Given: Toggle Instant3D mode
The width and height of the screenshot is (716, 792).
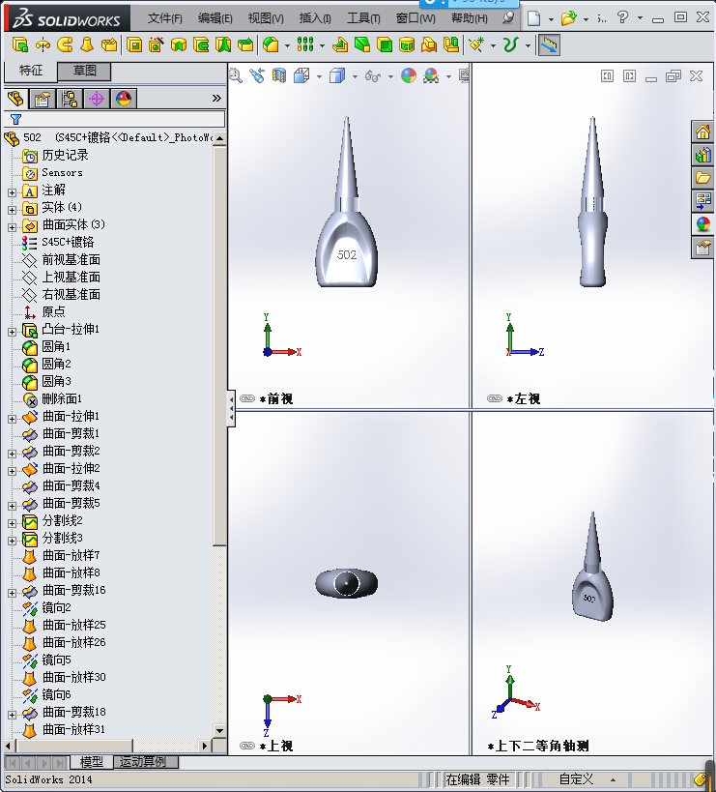Looking at the screenshot, I should pyautogui.click(x=549, y=44).
